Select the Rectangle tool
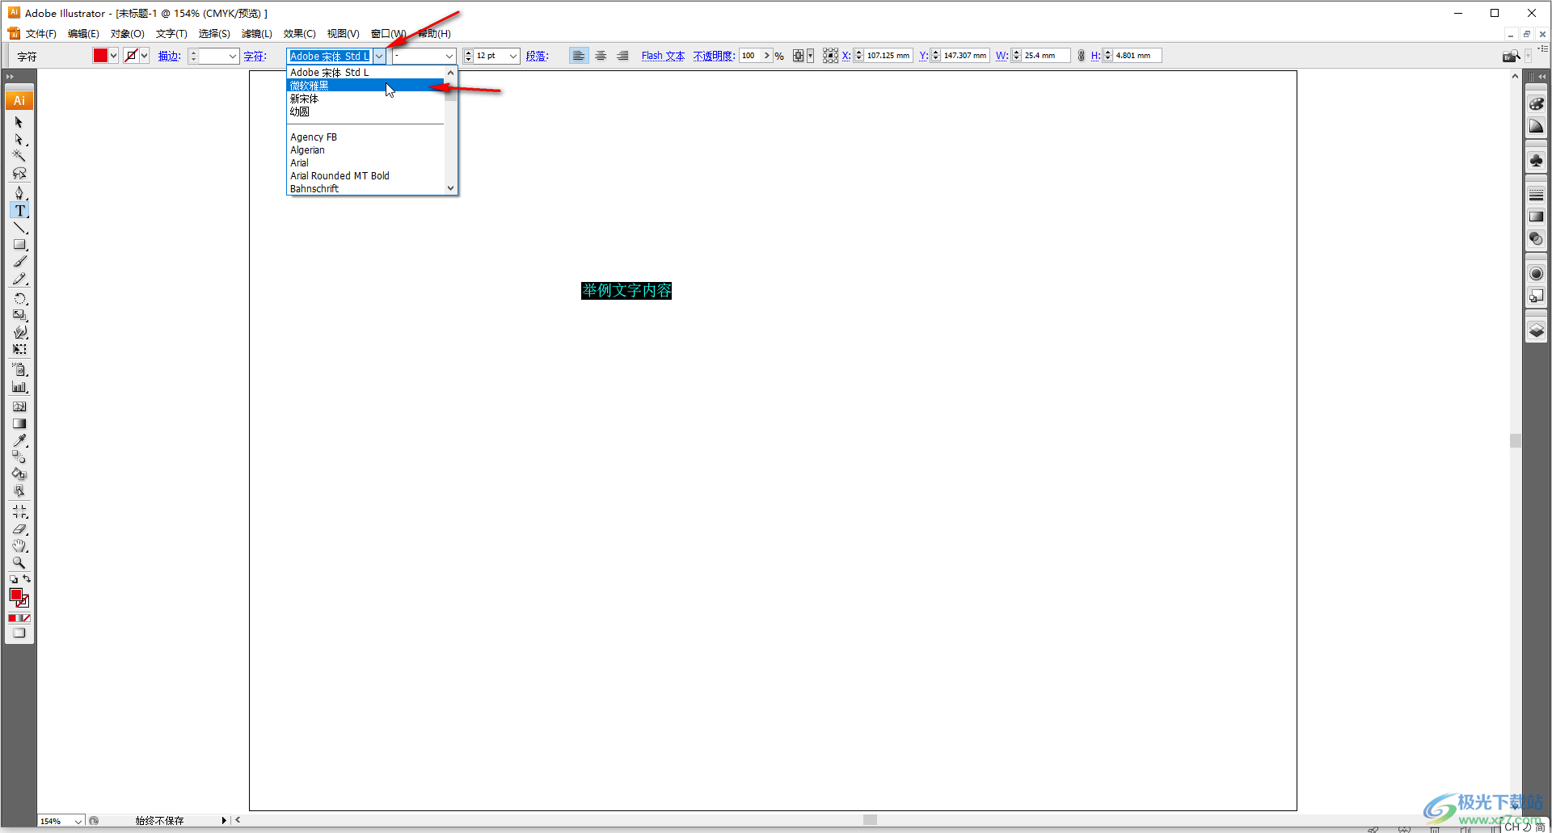Viewport: 1552px width, 833px height. 19,244
